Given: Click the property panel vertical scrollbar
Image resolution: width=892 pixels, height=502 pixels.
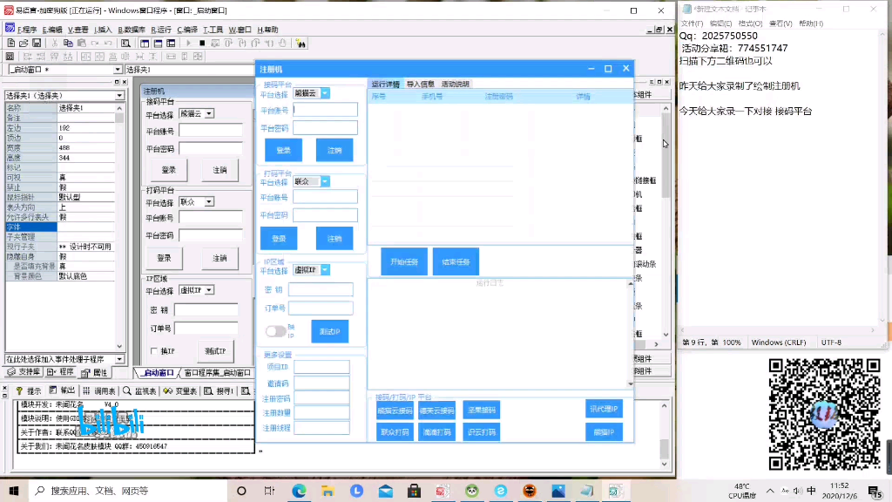Looking at the screenshot, I should click(119, 227).
